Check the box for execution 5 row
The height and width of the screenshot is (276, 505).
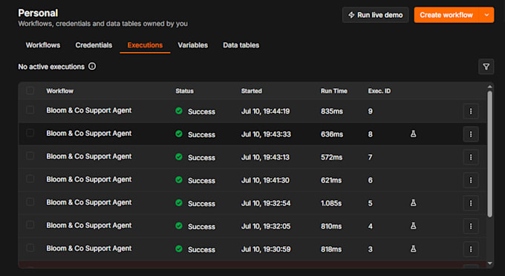pos(30,202)
